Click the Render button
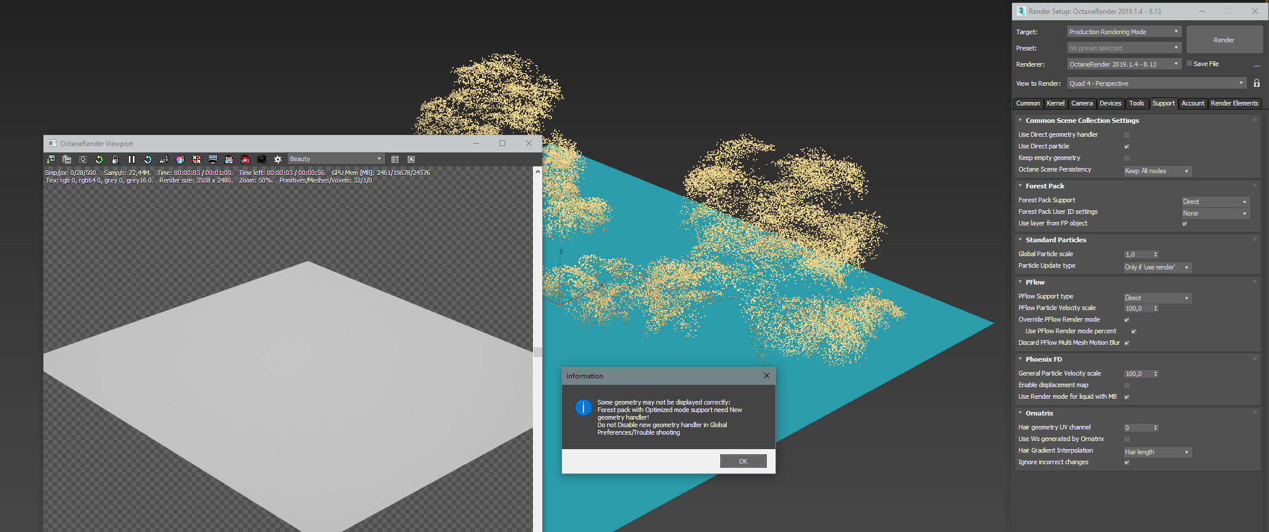The image size is (1269, 532). pos(1224,40)
